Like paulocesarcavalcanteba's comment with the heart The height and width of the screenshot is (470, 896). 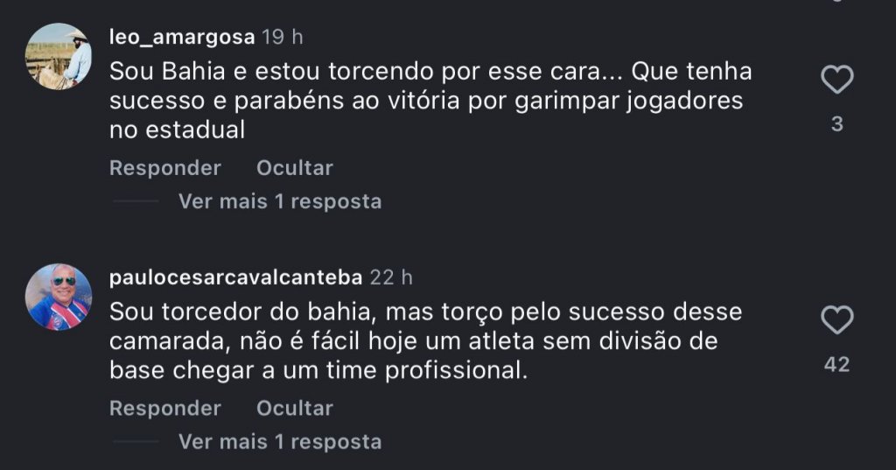[836, 320]
